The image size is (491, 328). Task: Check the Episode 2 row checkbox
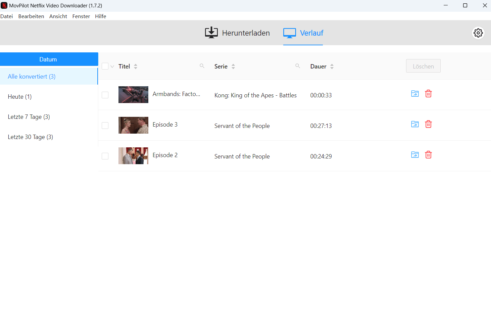click(x=105, y=156)
